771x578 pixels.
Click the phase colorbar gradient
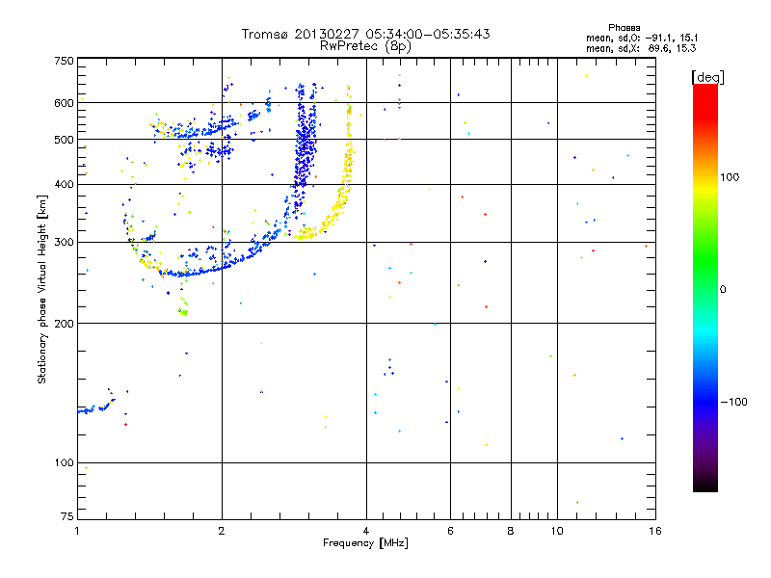[705, 287]
